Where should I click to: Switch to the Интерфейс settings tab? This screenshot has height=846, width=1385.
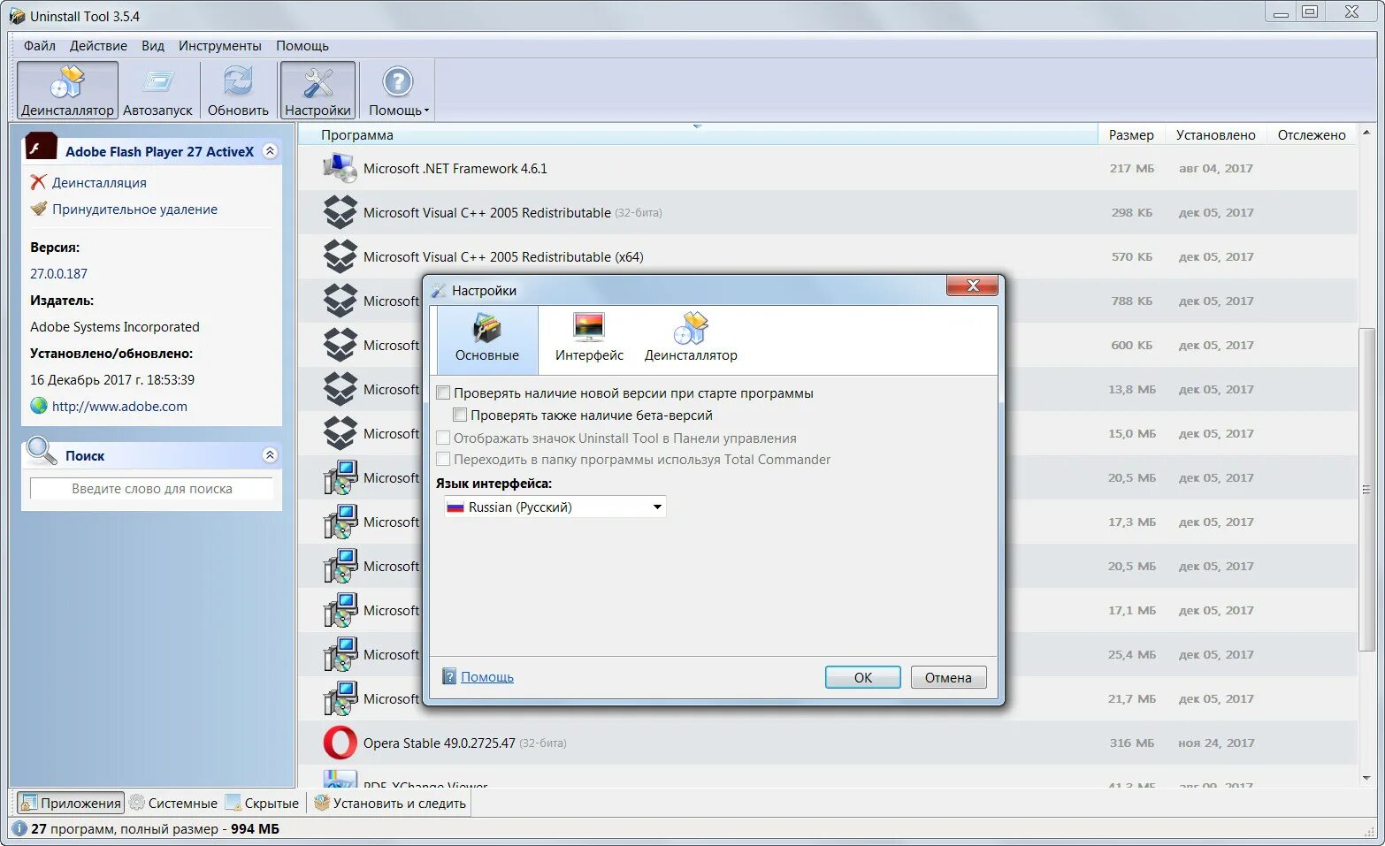coord(589,339)
